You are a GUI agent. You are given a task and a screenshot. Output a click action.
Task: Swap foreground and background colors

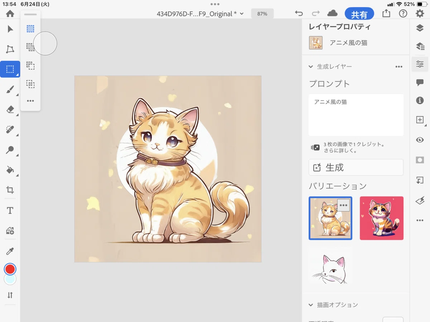[x=10, y=295]
